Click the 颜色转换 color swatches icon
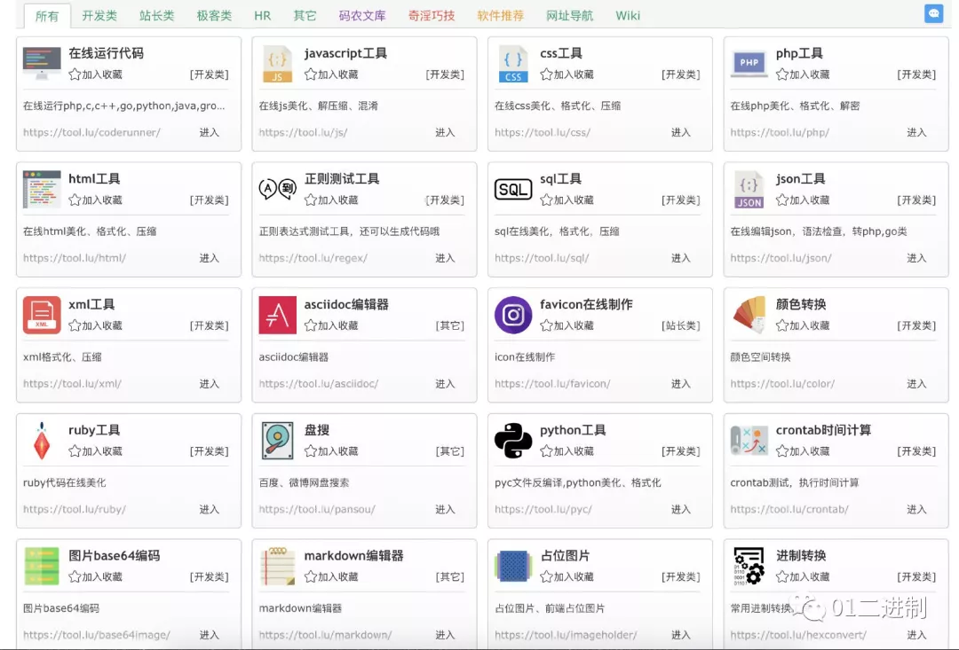Screen dimensions: 959x650 point(749,315)
